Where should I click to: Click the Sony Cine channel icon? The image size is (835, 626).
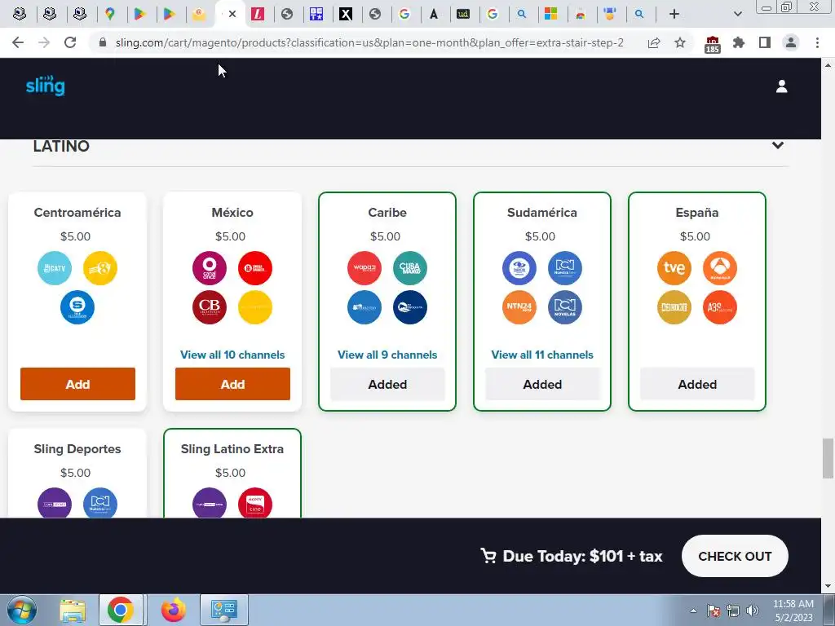pos(255,503)
